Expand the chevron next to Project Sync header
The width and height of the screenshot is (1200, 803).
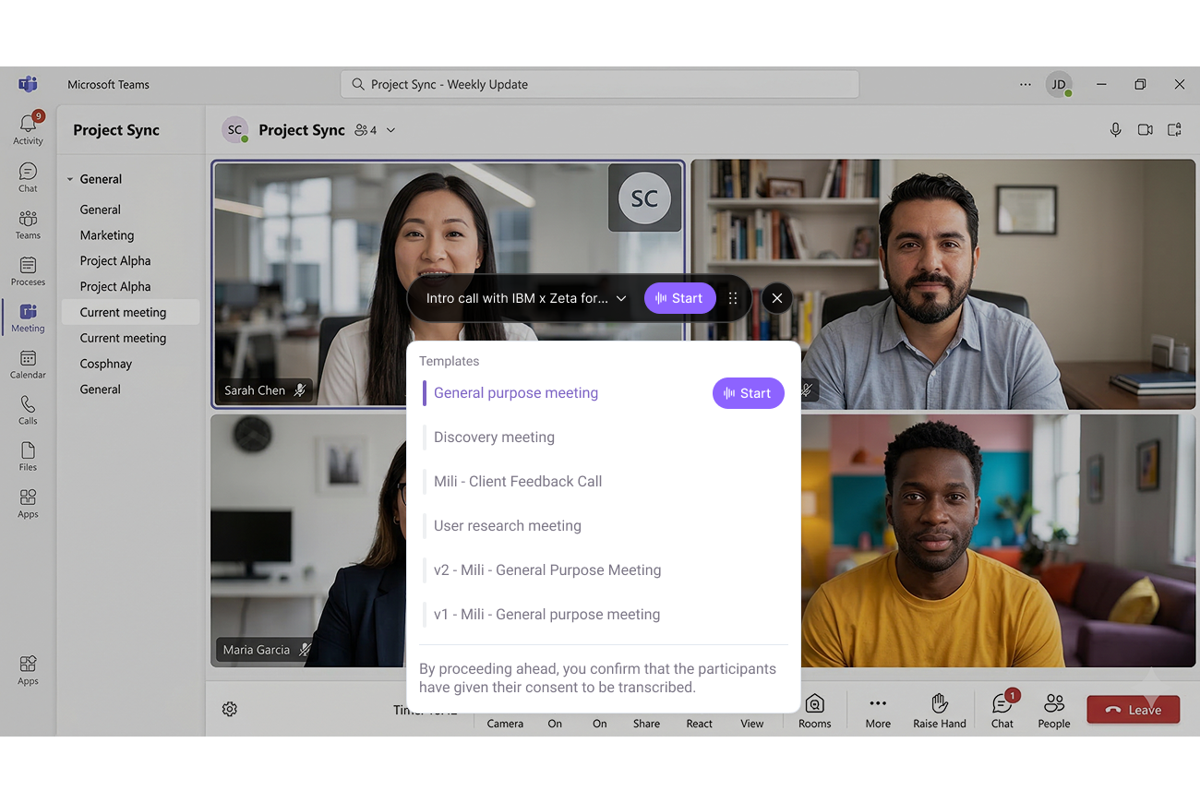click(x=390, y=130)
